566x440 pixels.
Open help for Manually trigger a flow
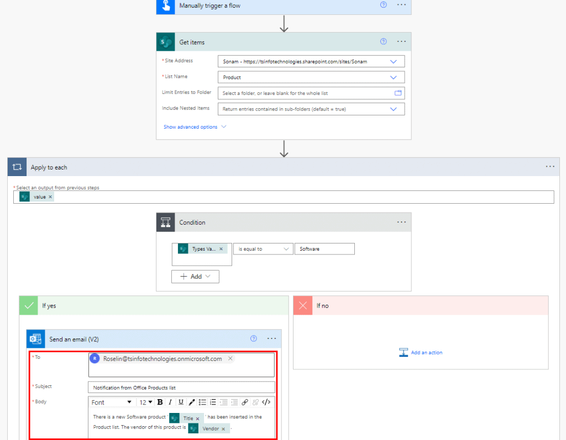point(384,4)
